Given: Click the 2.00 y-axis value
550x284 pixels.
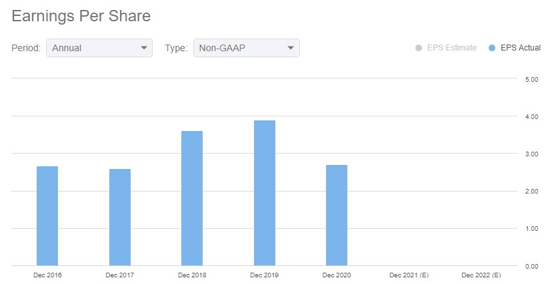Looking at the screenshot, I should coord(532,192).
